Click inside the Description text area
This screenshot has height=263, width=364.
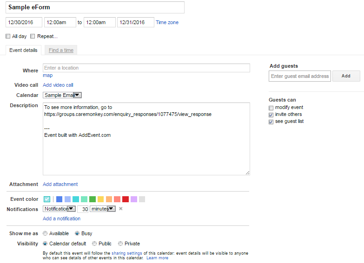coord(146,139)
